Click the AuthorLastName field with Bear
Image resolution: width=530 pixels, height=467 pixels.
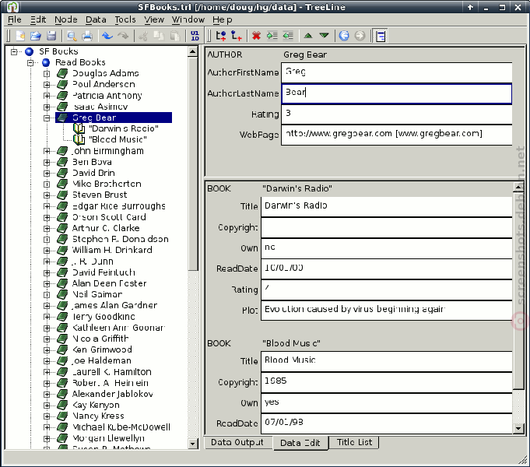396,93
